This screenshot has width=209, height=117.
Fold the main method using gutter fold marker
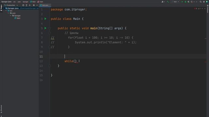50,28
